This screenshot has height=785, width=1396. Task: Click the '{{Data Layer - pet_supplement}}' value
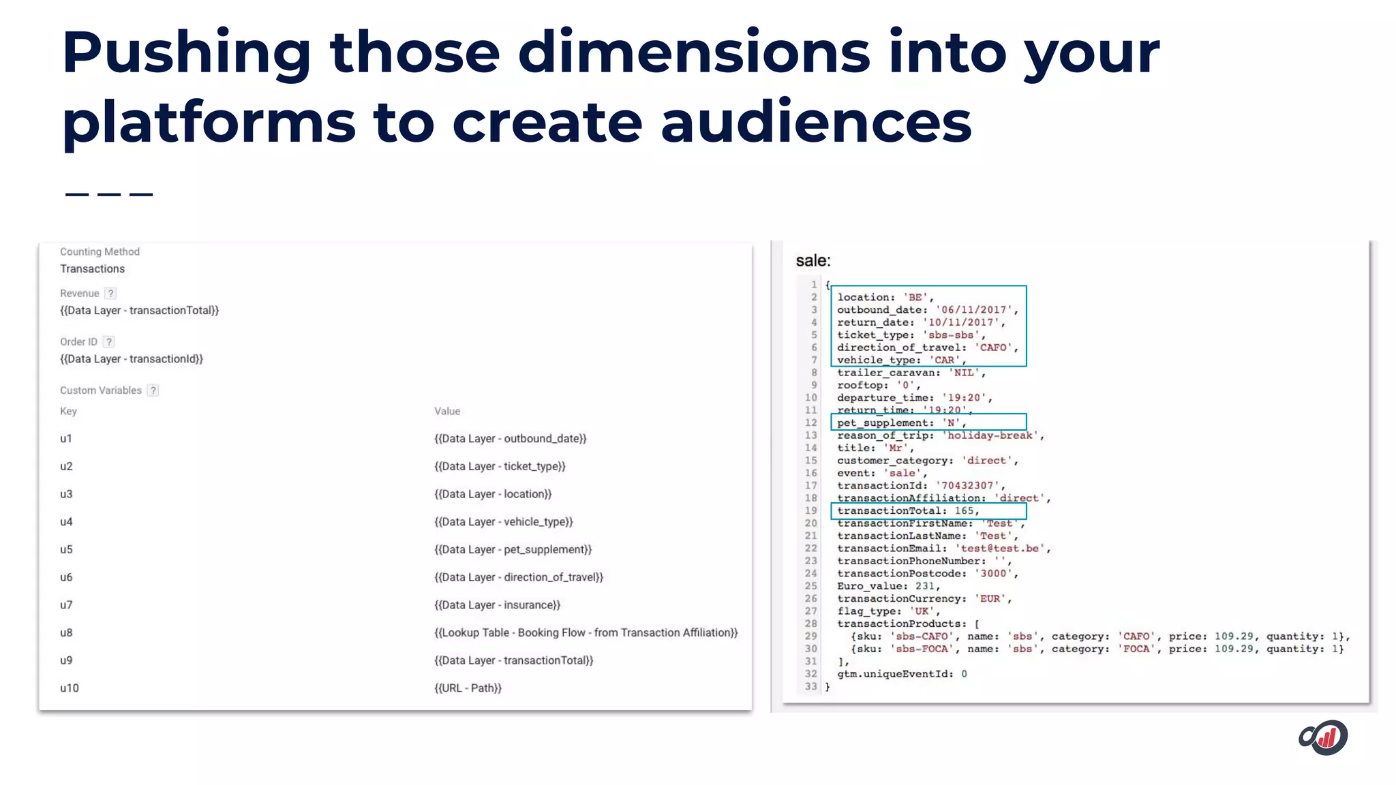(x=513, y=550)
